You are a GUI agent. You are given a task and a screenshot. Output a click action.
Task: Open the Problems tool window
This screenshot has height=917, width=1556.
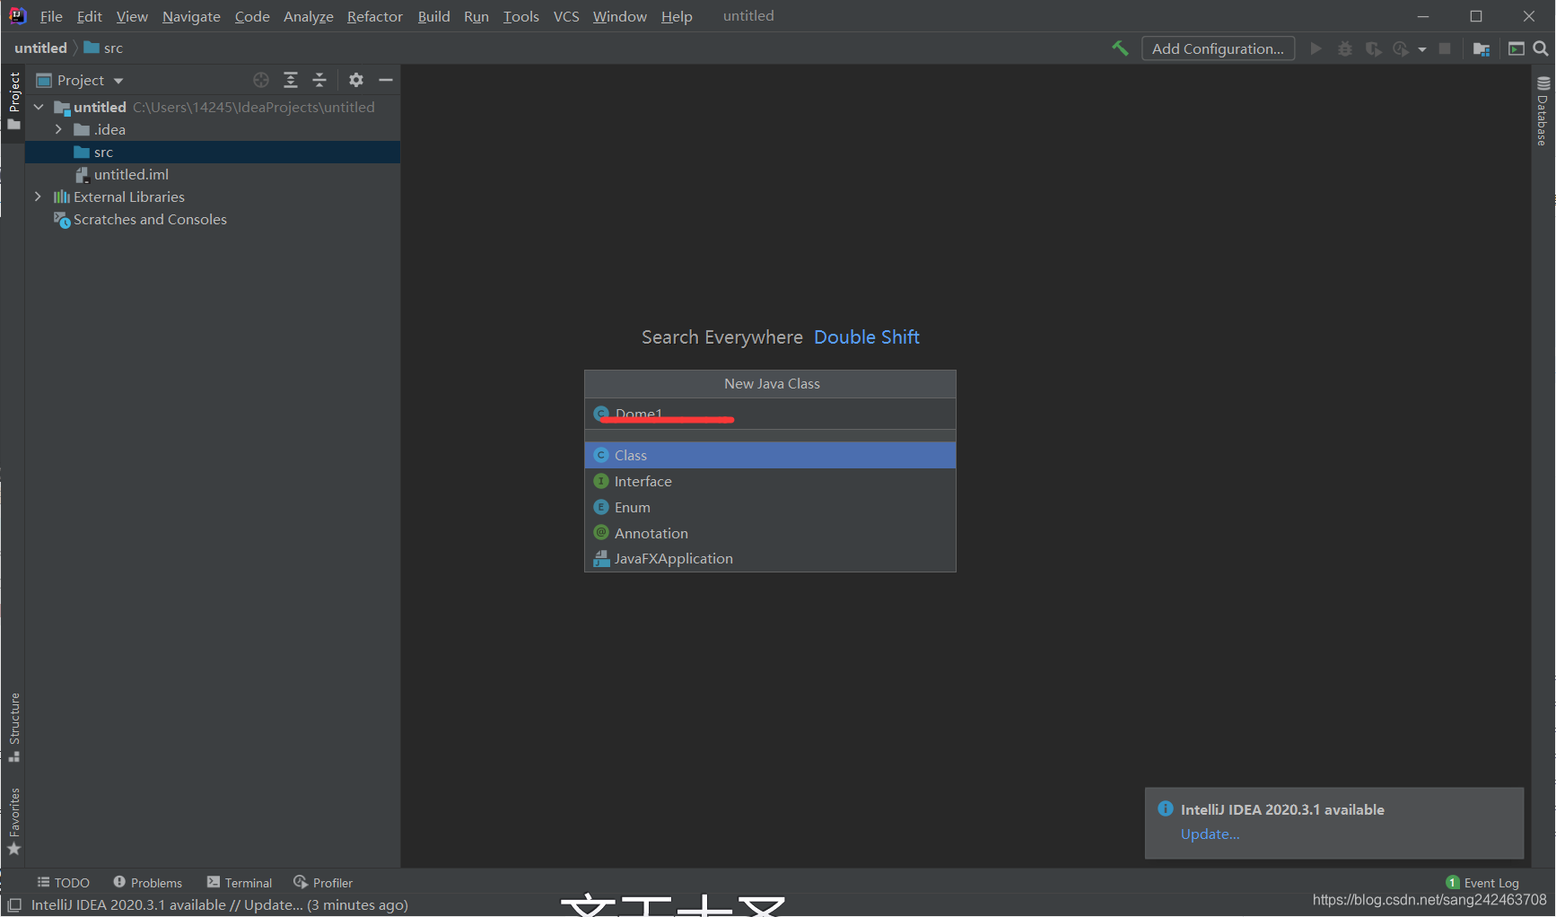pos(148,883)
